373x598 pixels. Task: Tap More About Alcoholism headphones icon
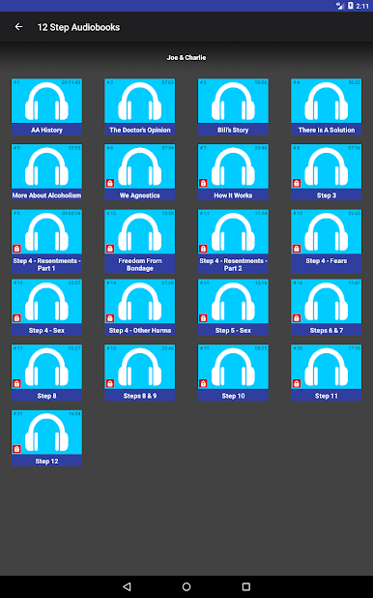tap(46, 166)
